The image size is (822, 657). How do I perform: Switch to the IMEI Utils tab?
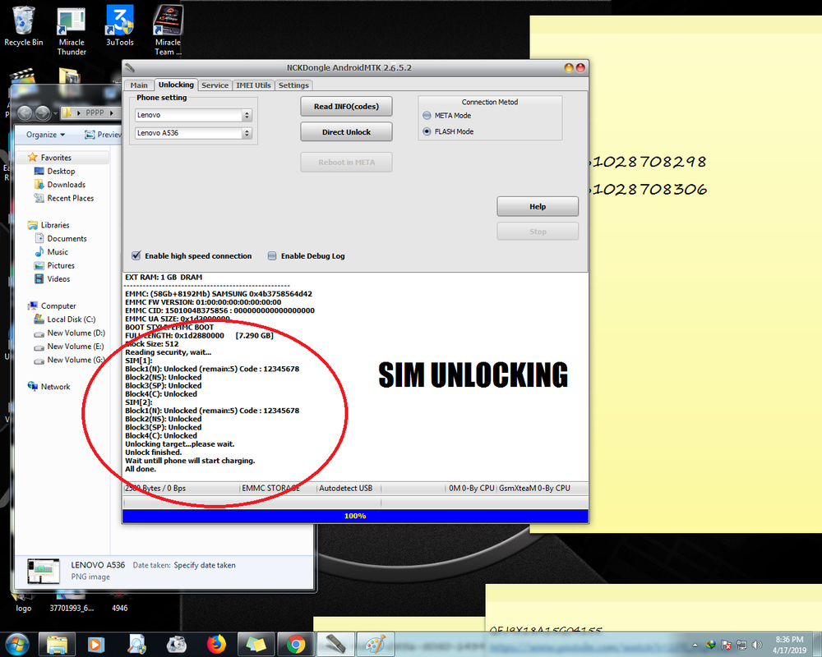[253, 85]
